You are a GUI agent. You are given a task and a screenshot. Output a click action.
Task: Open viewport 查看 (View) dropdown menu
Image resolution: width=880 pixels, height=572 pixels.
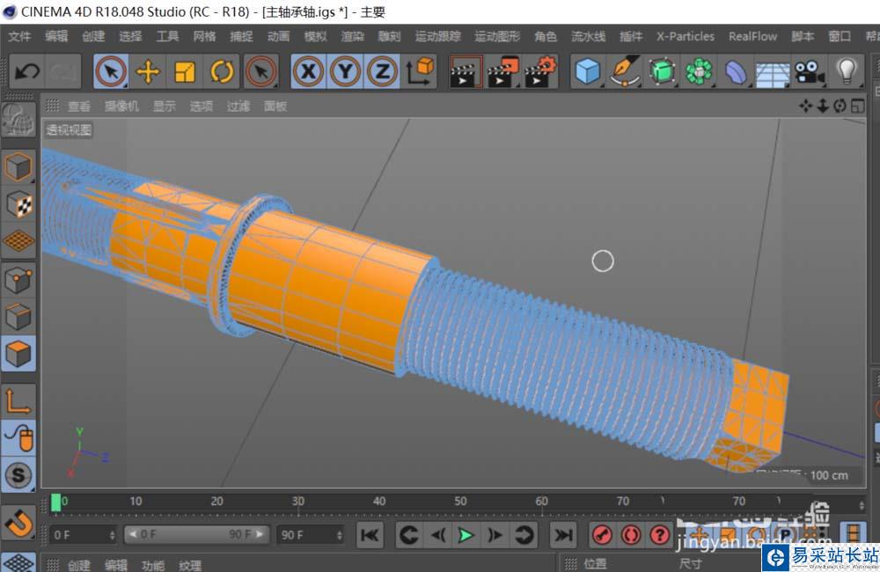79,106
